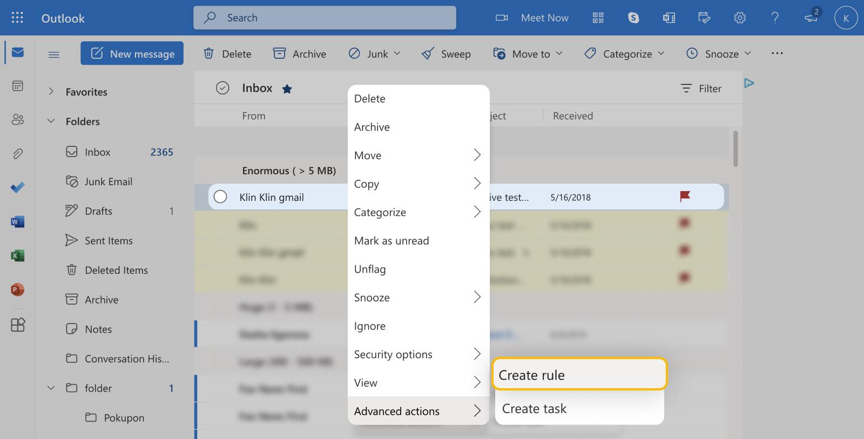Select the Klin Klin gmail message circle

coord(220,197)
